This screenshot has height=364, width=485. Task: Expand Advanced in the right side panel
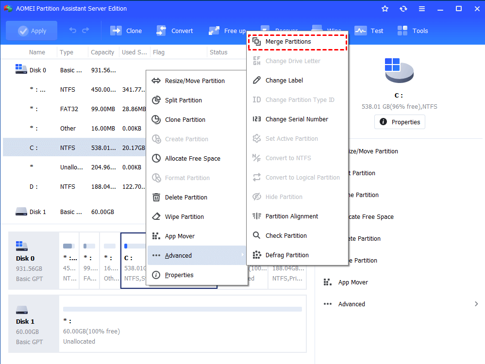pyautogui.click(x=401, y=304)
